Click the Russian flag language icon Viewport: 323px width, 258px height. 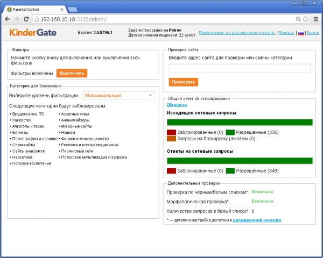300,33
